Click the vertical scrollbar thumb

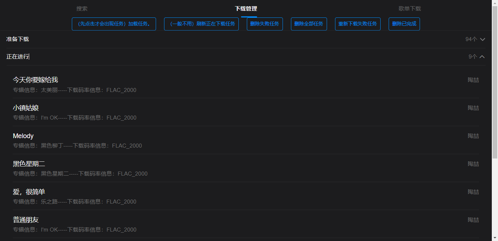pos(495,82)
